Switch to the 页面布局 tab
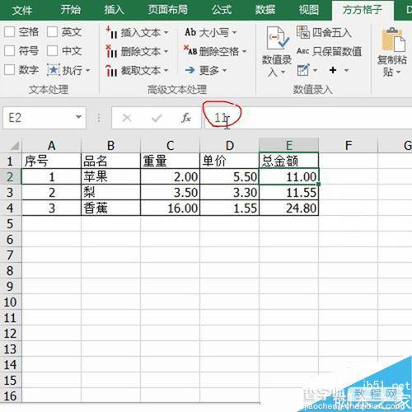The height and width of the screenshot is (412, 412). click(168, 10)
